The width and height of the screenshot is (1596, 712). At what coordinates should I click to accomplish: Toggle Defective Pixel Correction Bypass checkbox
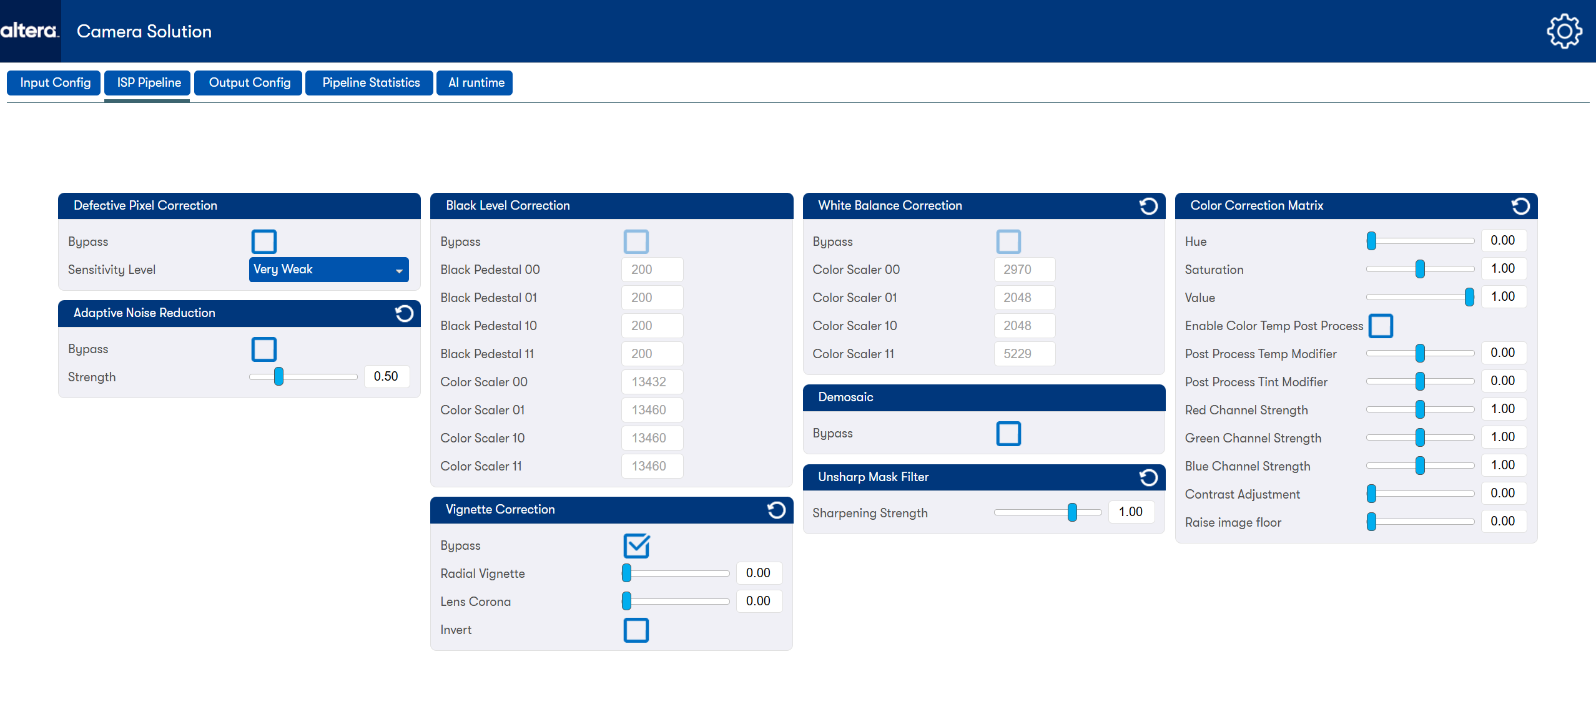tap(264, 241)
